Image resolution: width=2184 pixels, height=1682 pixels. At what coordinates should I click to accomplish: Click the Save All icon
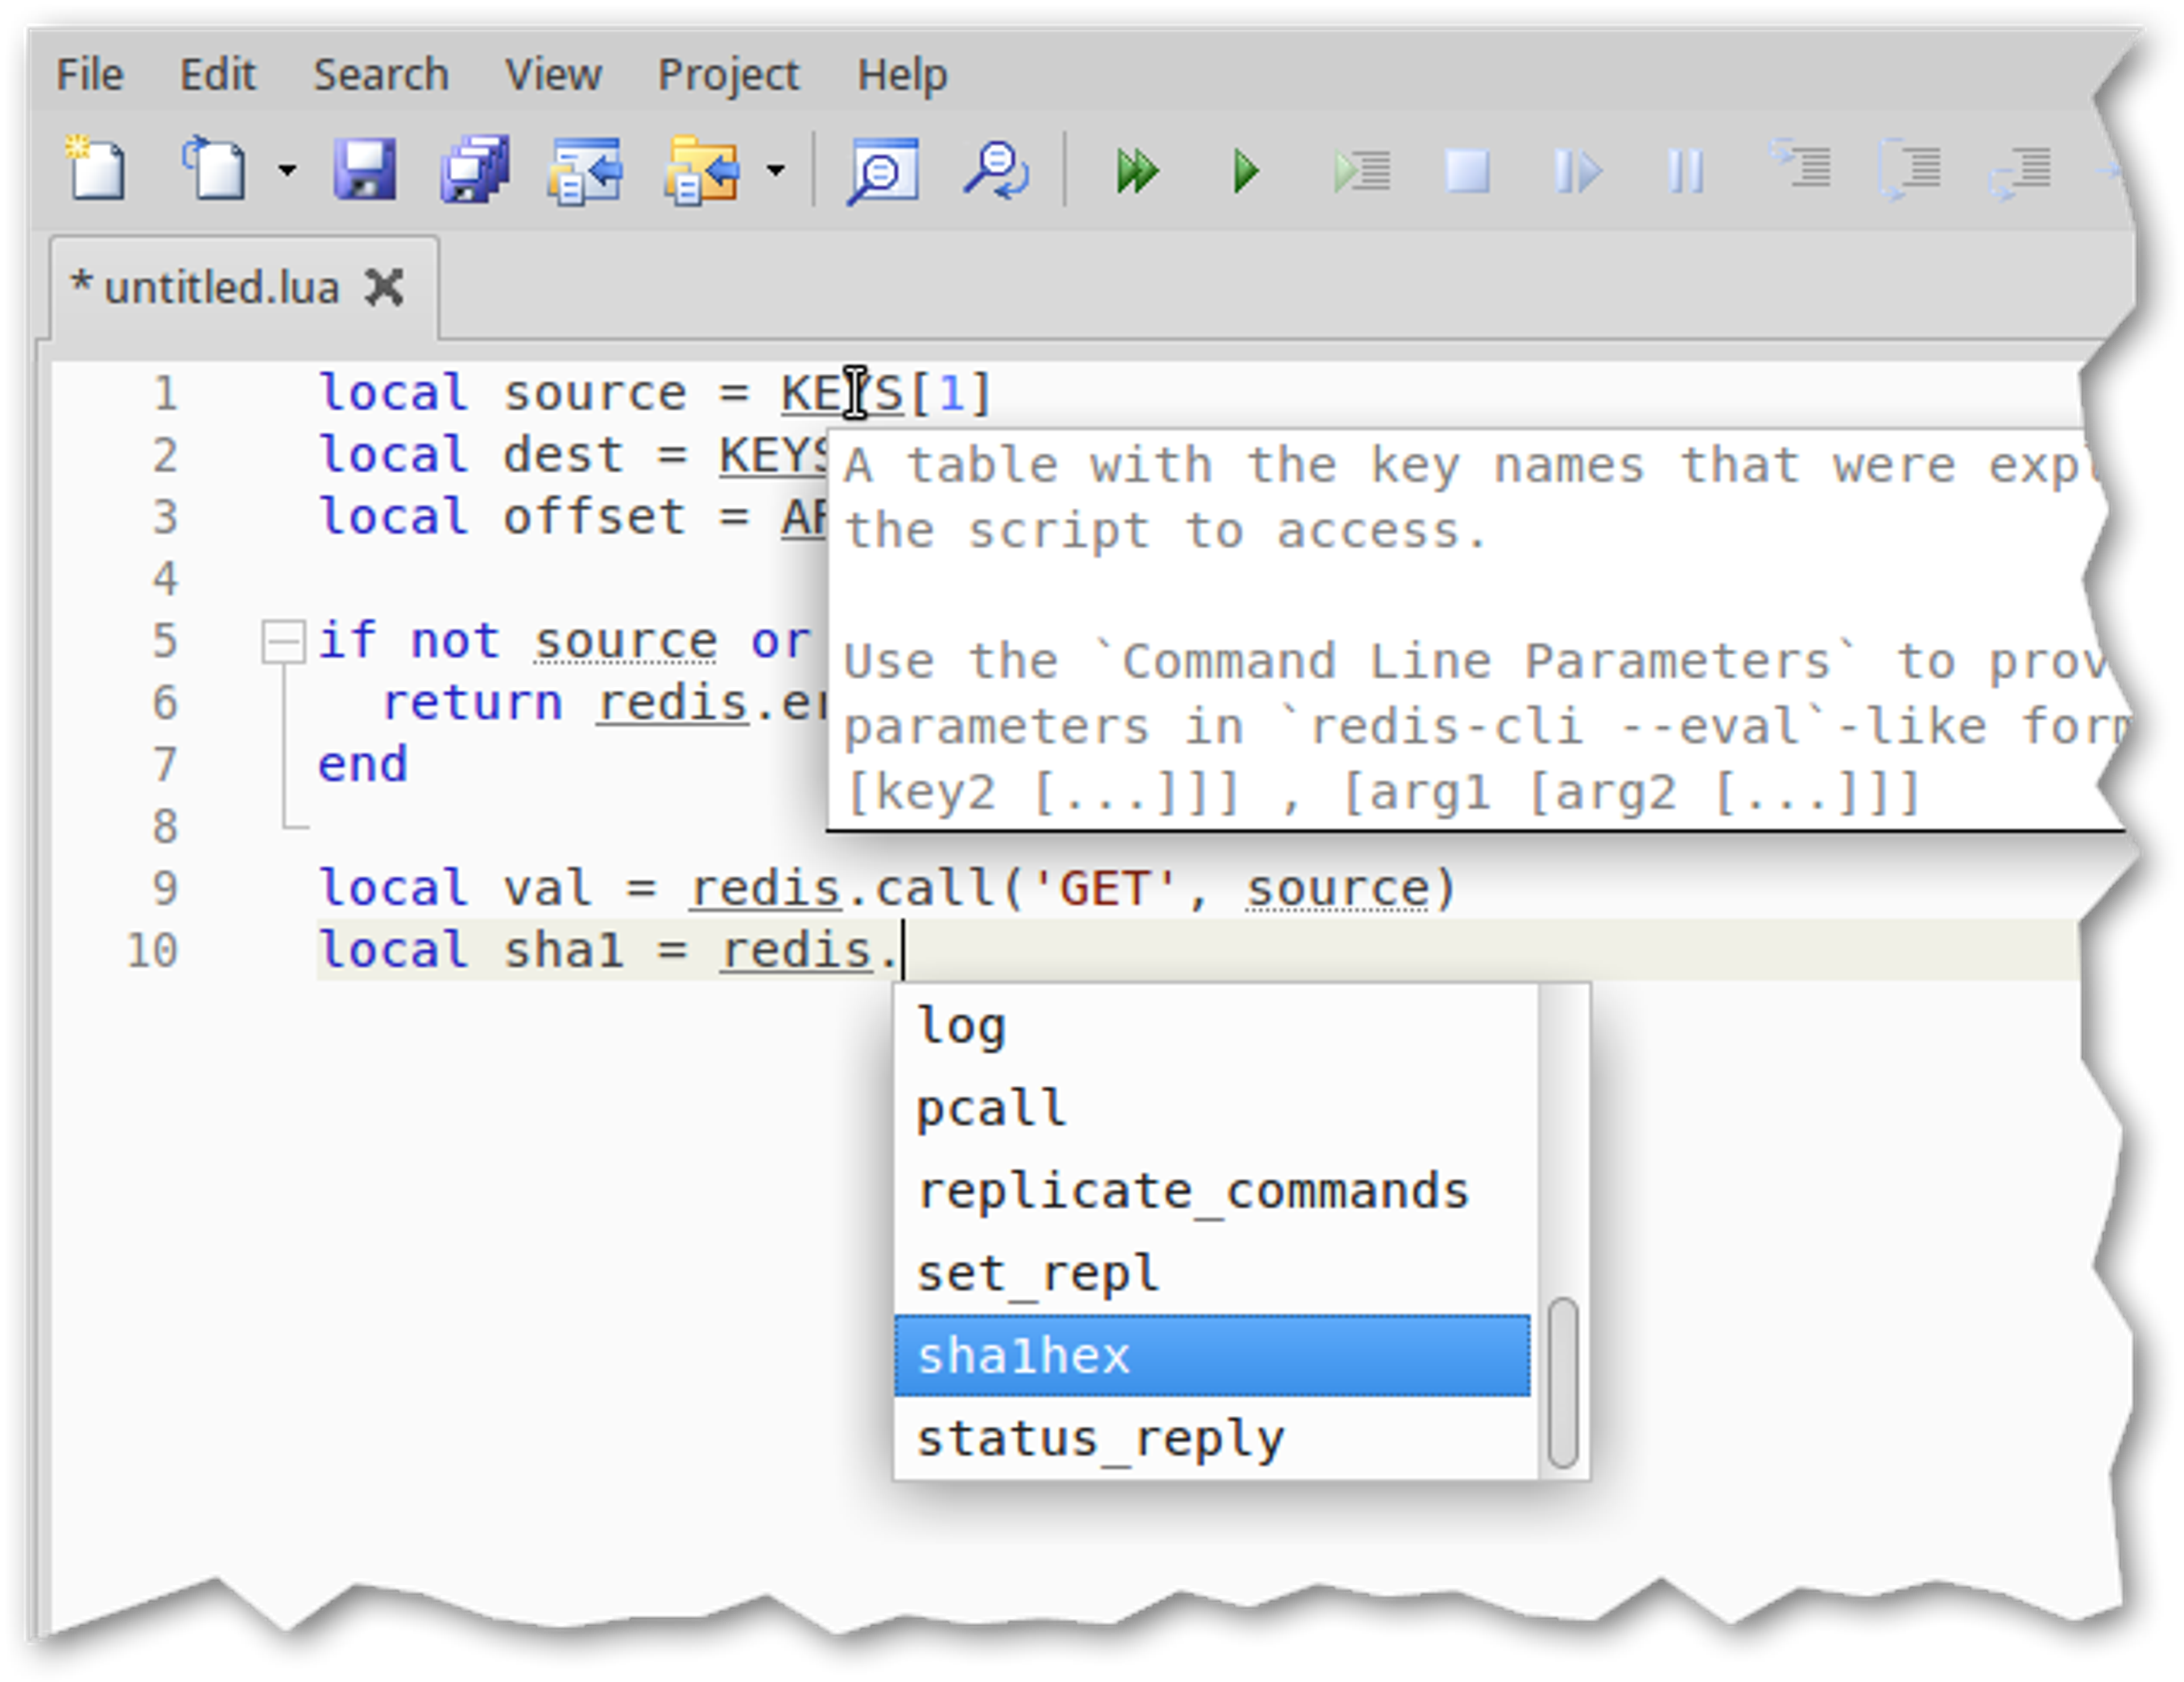[474, 170]
